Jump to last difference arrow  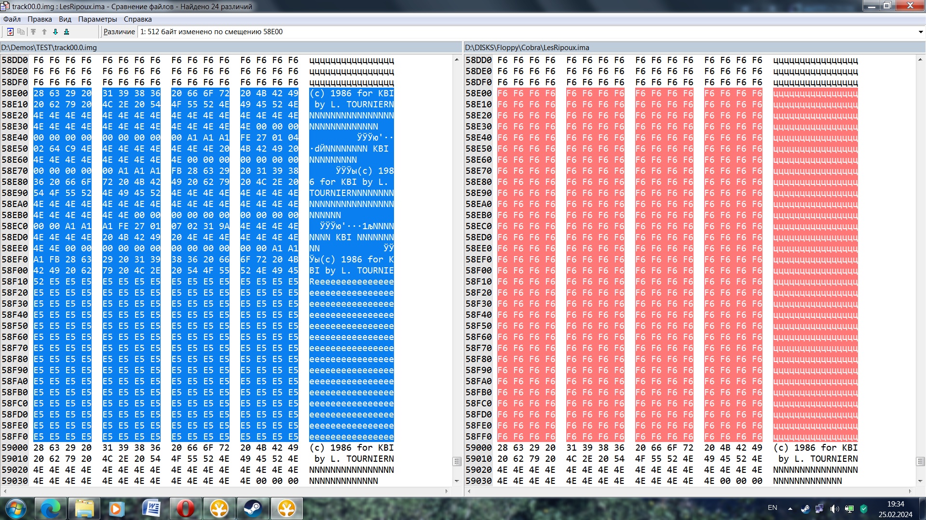tap(67, 32)
